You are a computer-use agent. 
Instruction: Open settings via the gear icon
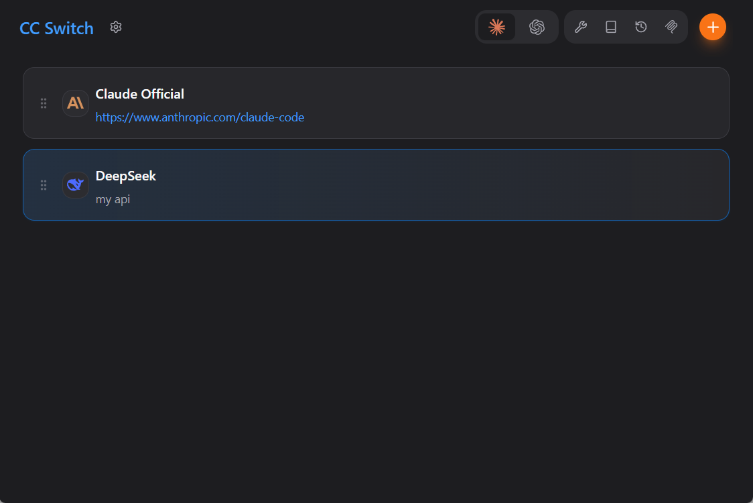click(116, 27)
